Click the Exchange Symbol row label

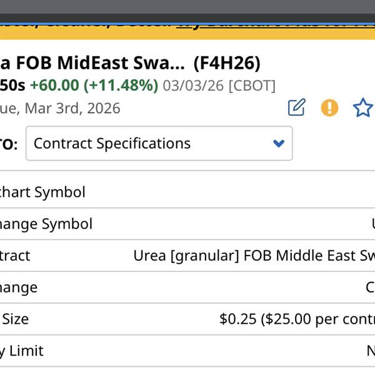click(46, 224)
